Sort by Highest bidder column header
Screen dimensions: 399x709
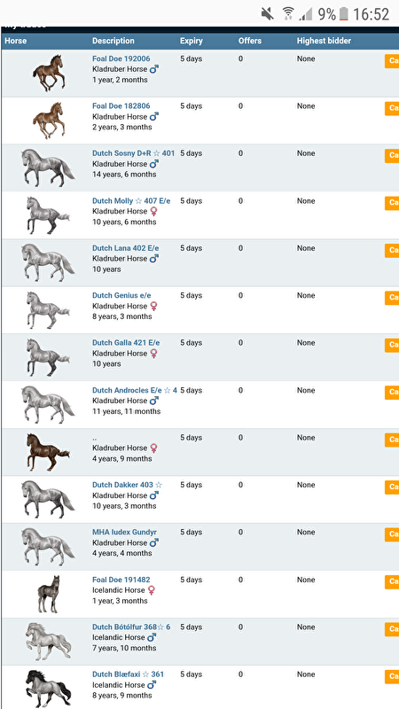(324, 41)
